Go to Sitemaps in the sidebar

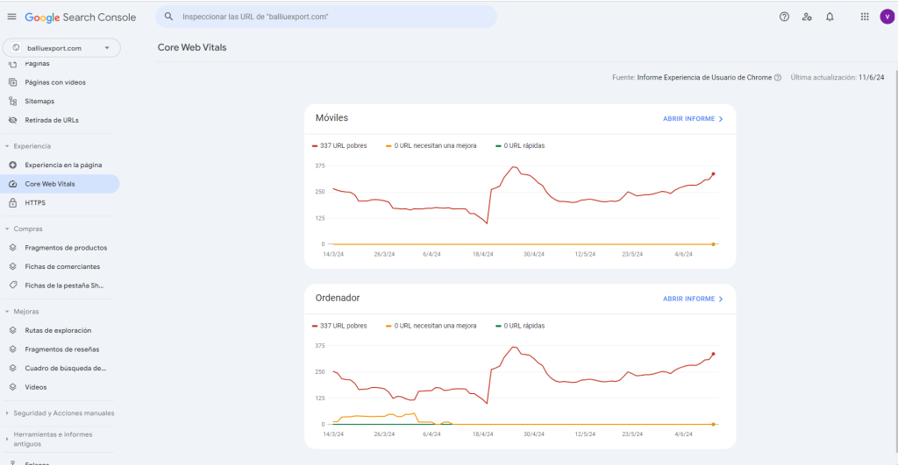[x=39, y=102]
